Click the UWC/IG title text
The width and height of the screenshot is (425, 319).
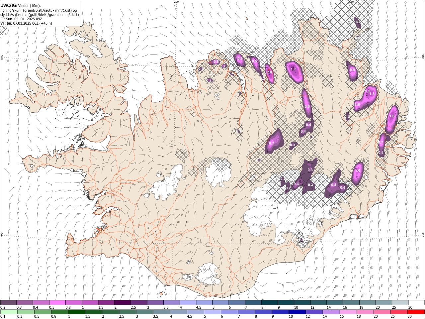pos(8,6)
